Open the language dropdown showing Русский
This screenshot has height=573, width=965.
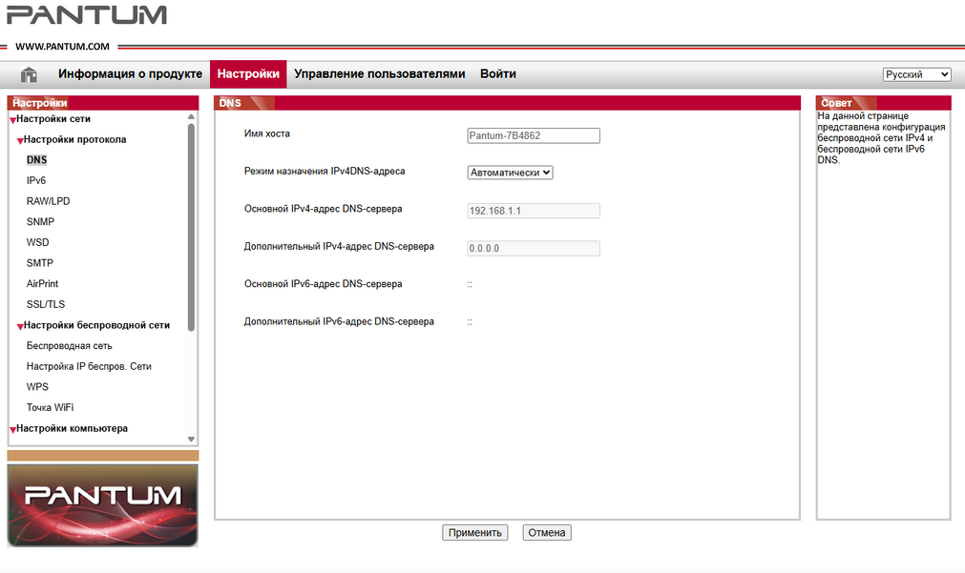(x=916, y=74)
